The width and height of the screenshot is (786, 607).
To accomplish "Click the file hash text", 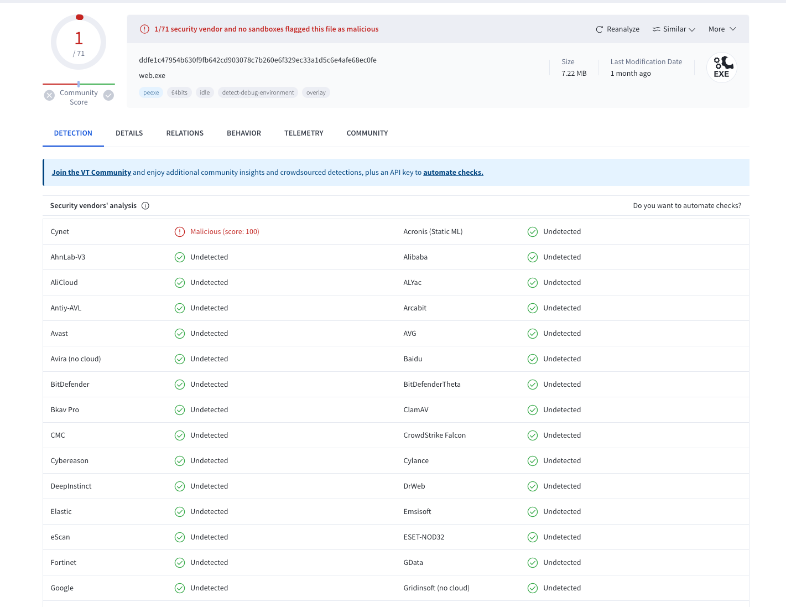I will (258, 60).
